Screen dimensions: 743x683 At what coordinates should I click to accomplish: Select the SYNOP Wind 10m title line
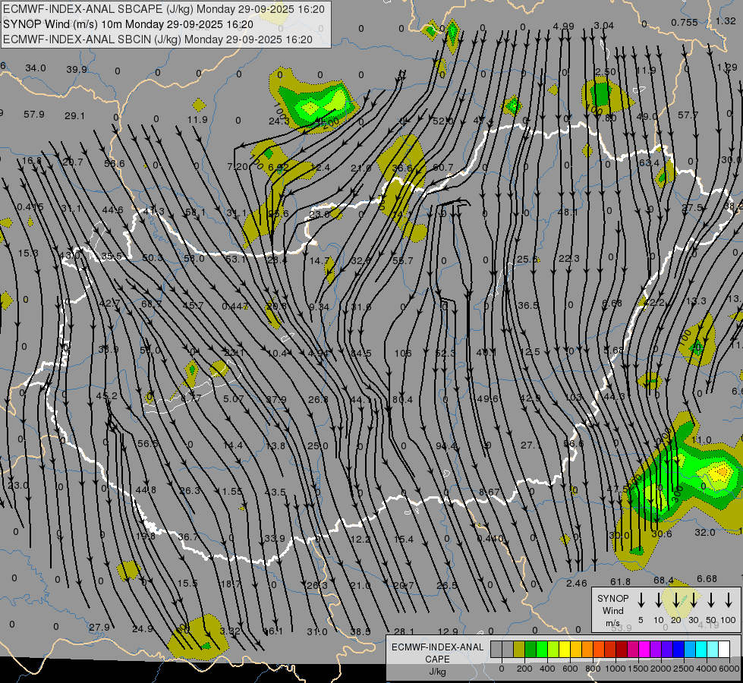[128, 24]
